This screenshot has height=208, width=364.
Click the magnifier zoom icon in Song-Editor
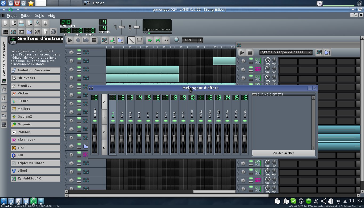tap(177, 40)
